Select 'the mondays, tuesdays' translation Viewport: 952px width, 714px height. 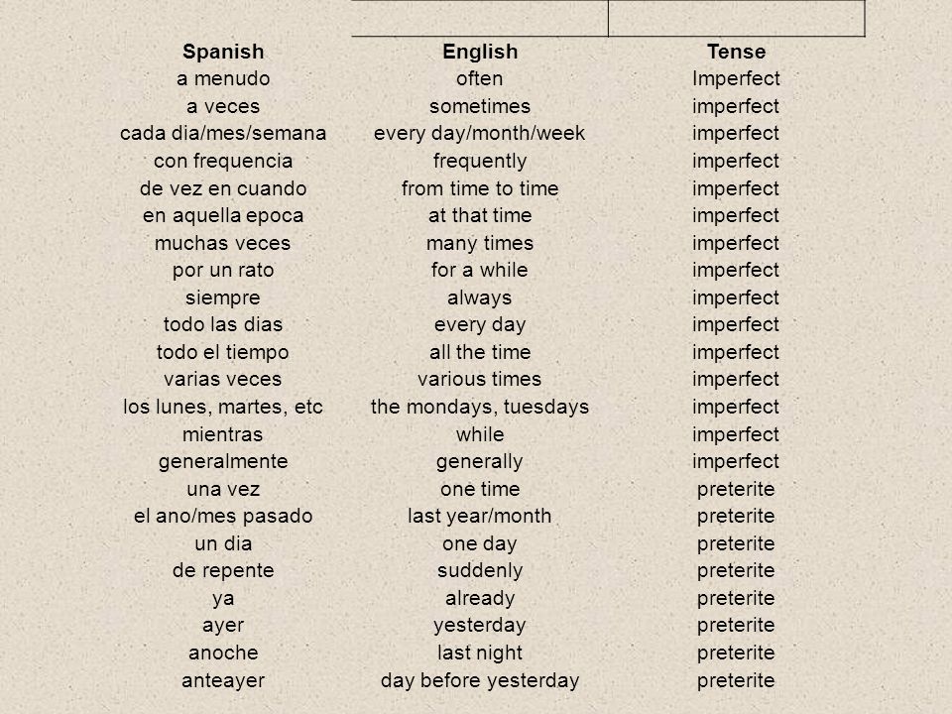click(x=480, y=407)
